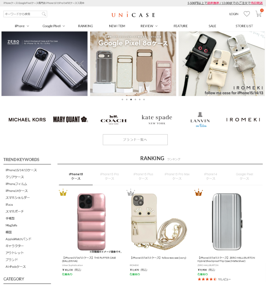
Task: Select the first carousel dot indicator
Action: click(x=122, y=100)
